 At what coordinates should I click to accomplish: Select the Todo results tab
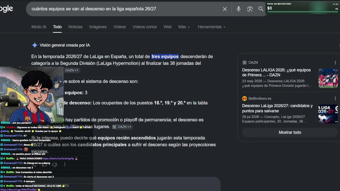coord(57,27)
